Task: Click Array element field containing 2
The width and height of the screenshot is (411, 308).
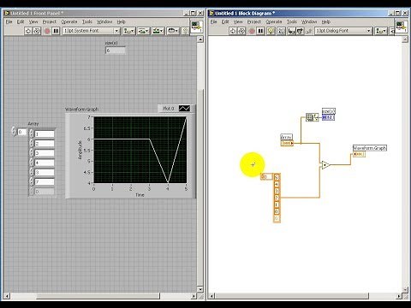Action: (x=45, y=144)
